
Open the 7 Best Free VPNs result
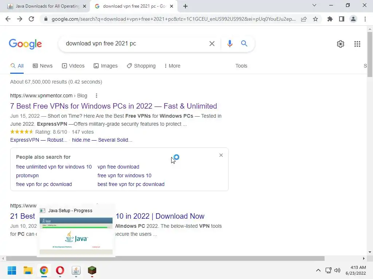[x=114, y=106]
